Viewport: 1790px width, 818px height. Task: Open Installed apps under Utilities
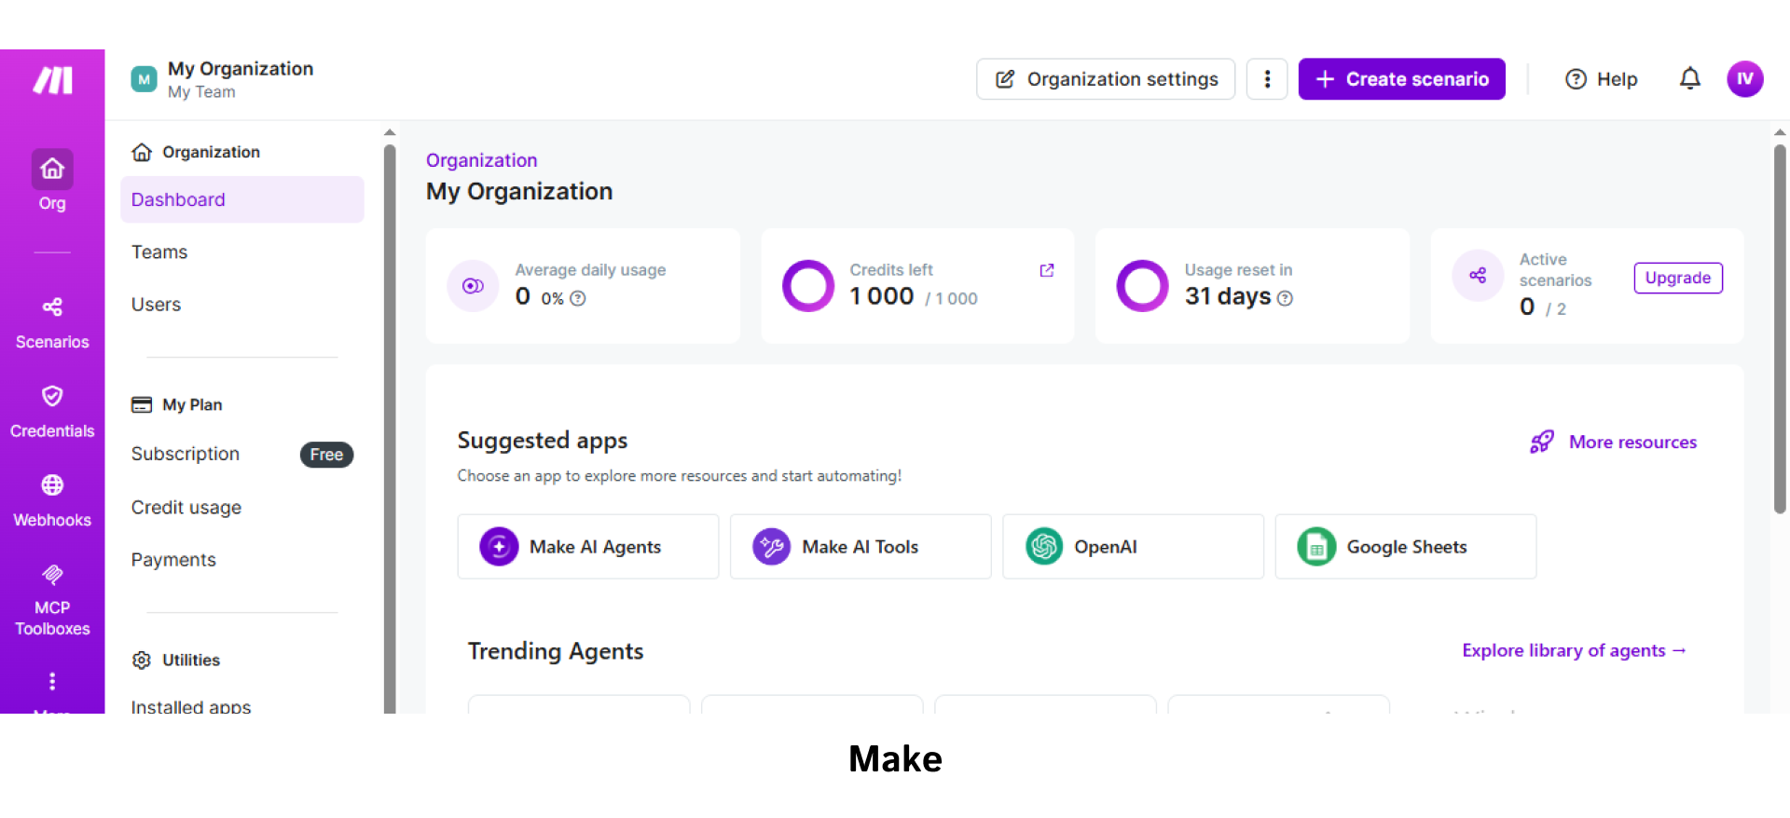[x=190, y=706]
